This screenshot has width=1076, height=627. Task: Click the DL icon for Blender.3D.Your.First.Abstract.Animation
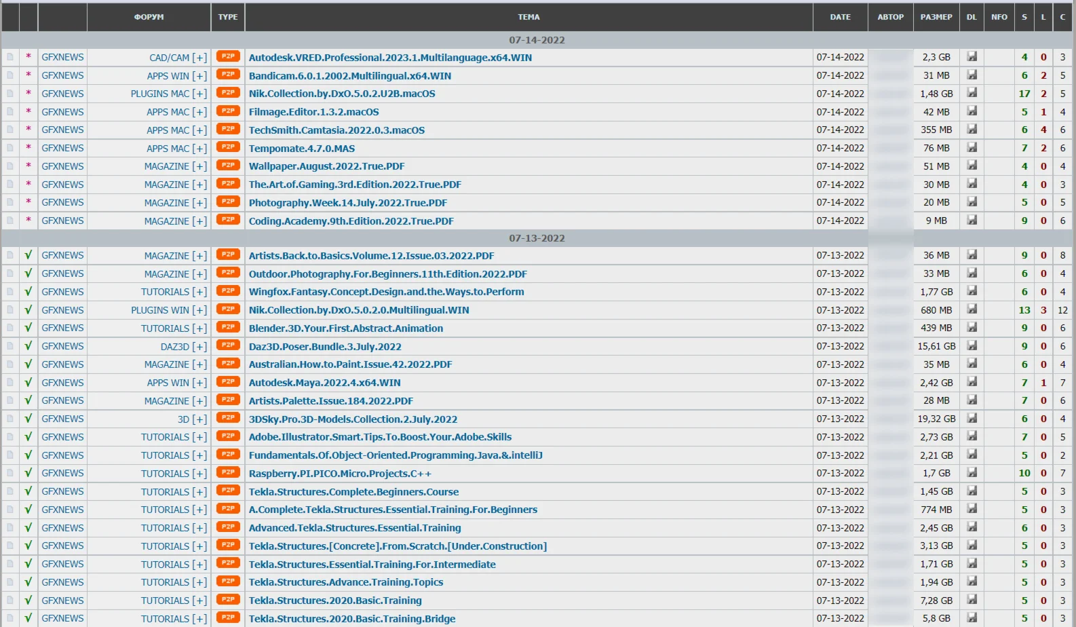[x=972, y=328]
